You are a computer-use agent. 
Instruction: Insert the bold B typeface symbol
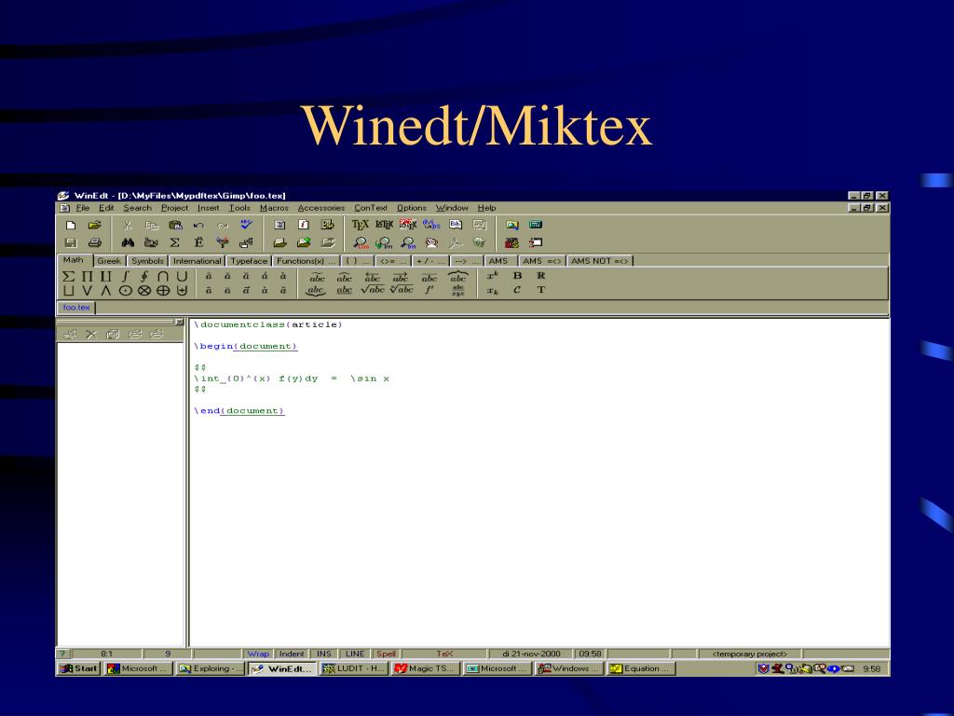tap(517, 276)
